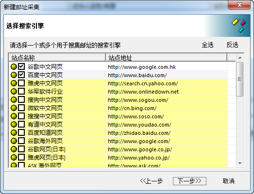This screenshot has width=254, height=194.
Task: Close the 新建邮址采集 dialog
Action: 239,5
